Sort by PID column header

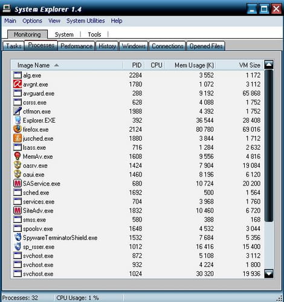pyautogui.click(x=134, y=65)
